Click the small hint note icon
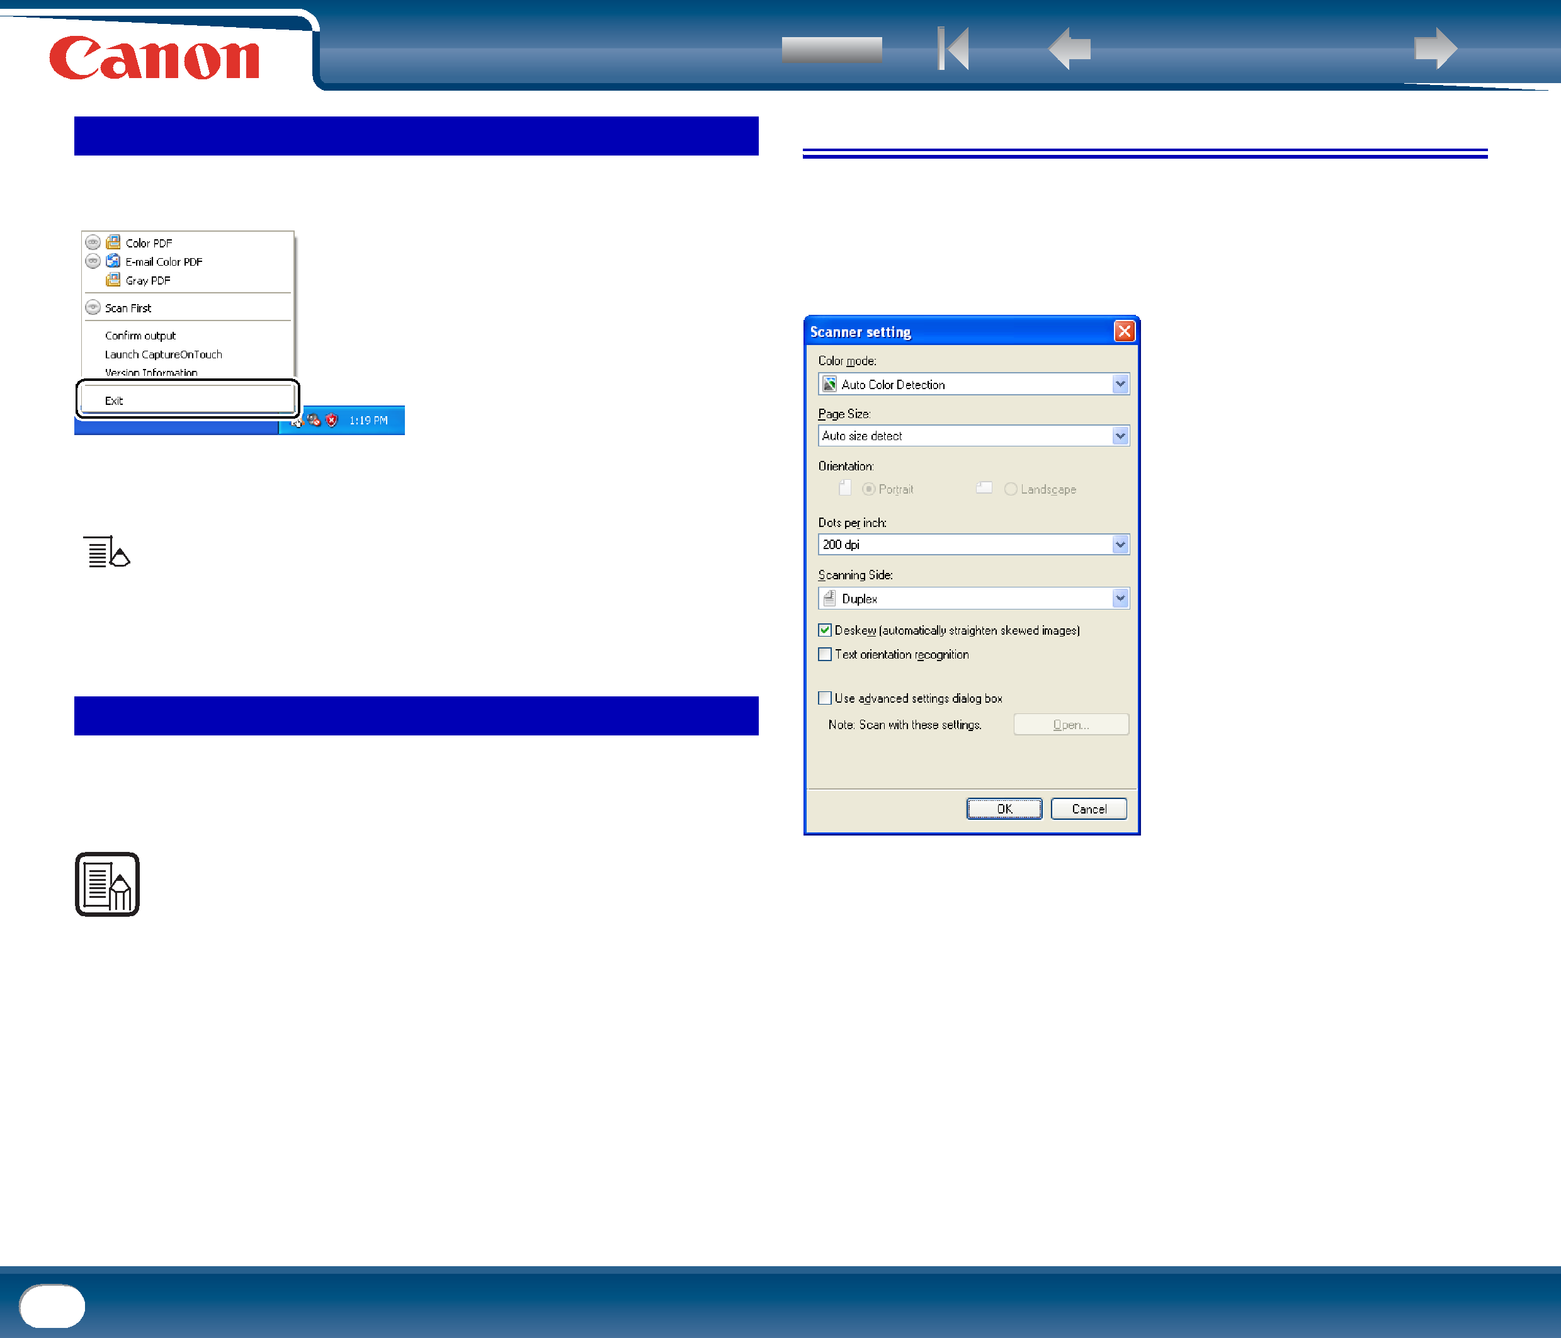The width and height of the screenshot is (1561, 1338). [x=106, y=552]
